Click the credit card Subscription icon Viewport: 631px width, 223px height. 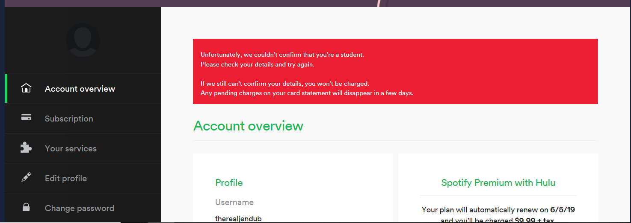coord(26,118)
